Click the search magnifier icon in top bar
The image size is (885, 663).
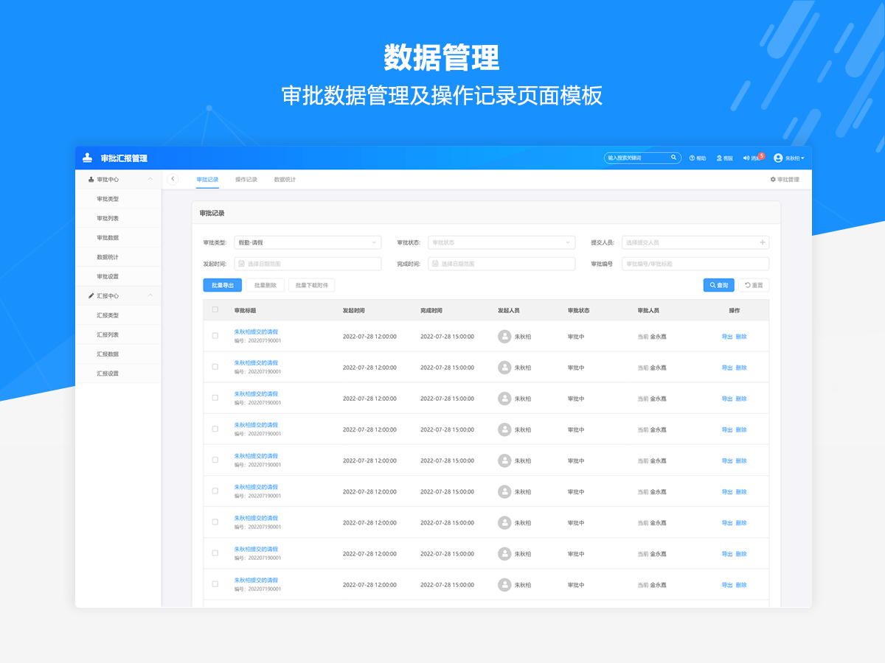(x=673, y=158)
